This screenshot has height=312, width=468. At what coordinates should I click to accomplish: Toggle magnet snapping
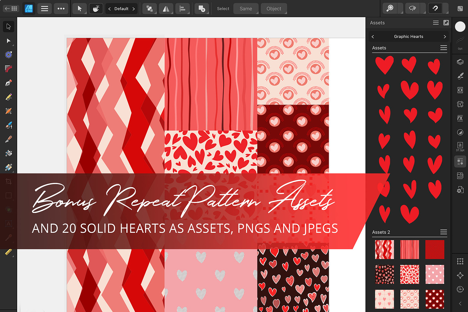[436, 8]
